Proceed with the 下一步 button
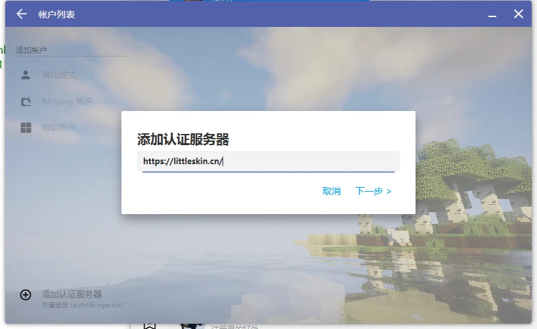 click(x=373, y=191)
